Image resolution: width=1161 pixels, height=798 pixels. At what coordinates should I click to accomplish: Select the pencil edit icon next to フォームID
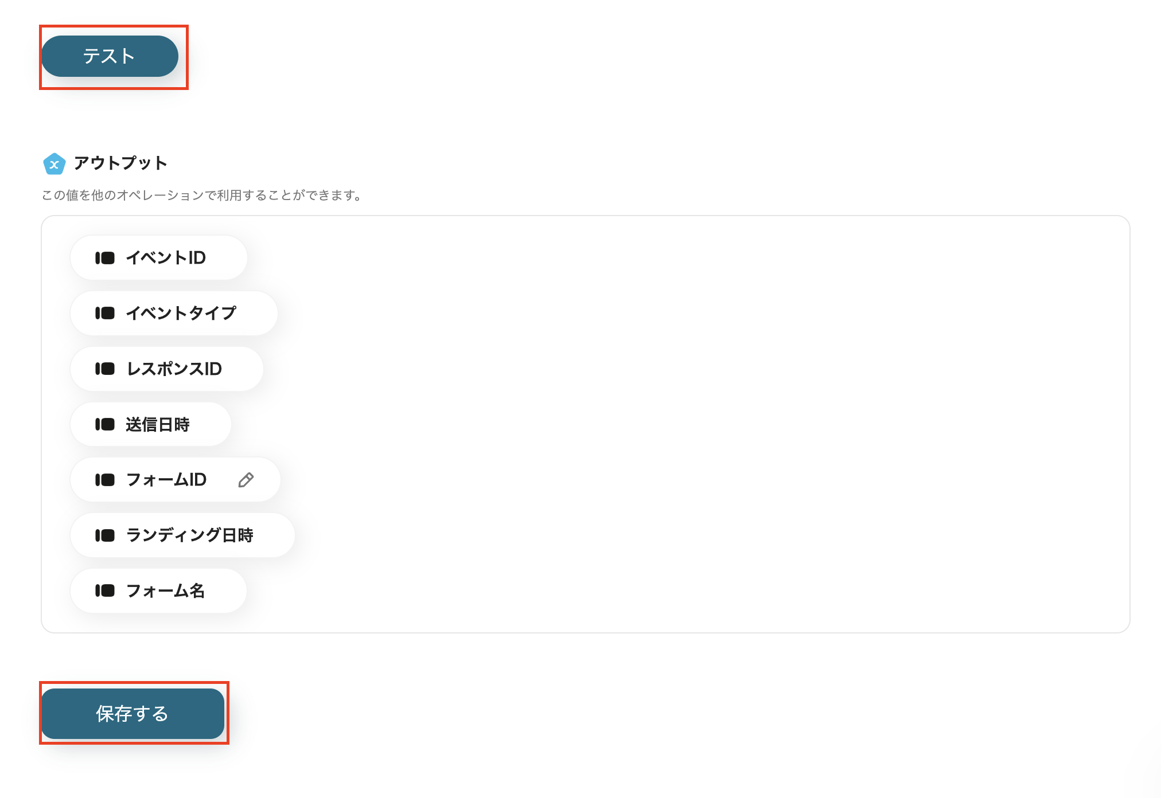pyautogui.click(x=246, y=480)
